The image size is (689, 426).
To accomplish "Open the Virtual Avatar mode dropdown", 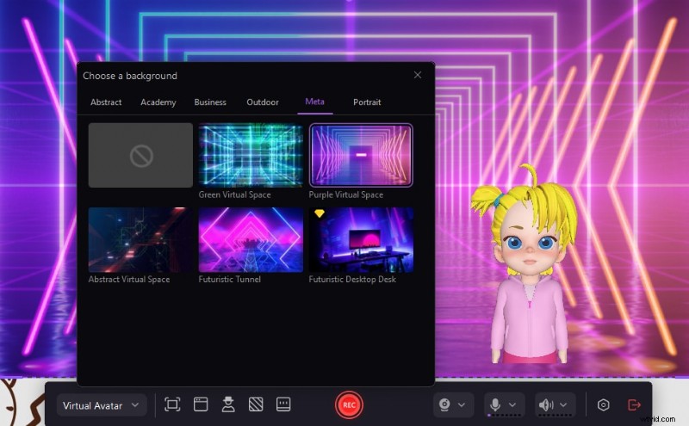I will (x=102, y=405).
